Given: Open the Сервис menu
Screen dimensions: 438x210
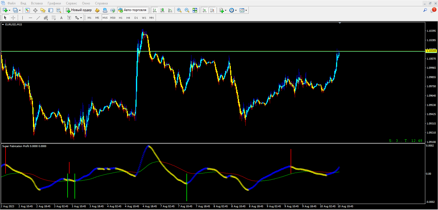Looking at the screenshot, I should click(x=71, y=3).
